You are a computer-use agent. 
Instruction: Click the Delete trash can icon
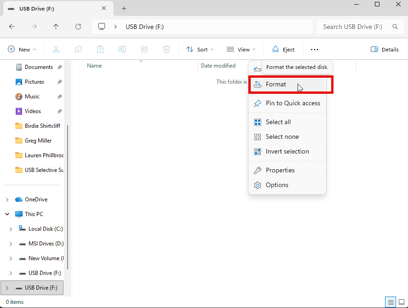tap(167, 49)
